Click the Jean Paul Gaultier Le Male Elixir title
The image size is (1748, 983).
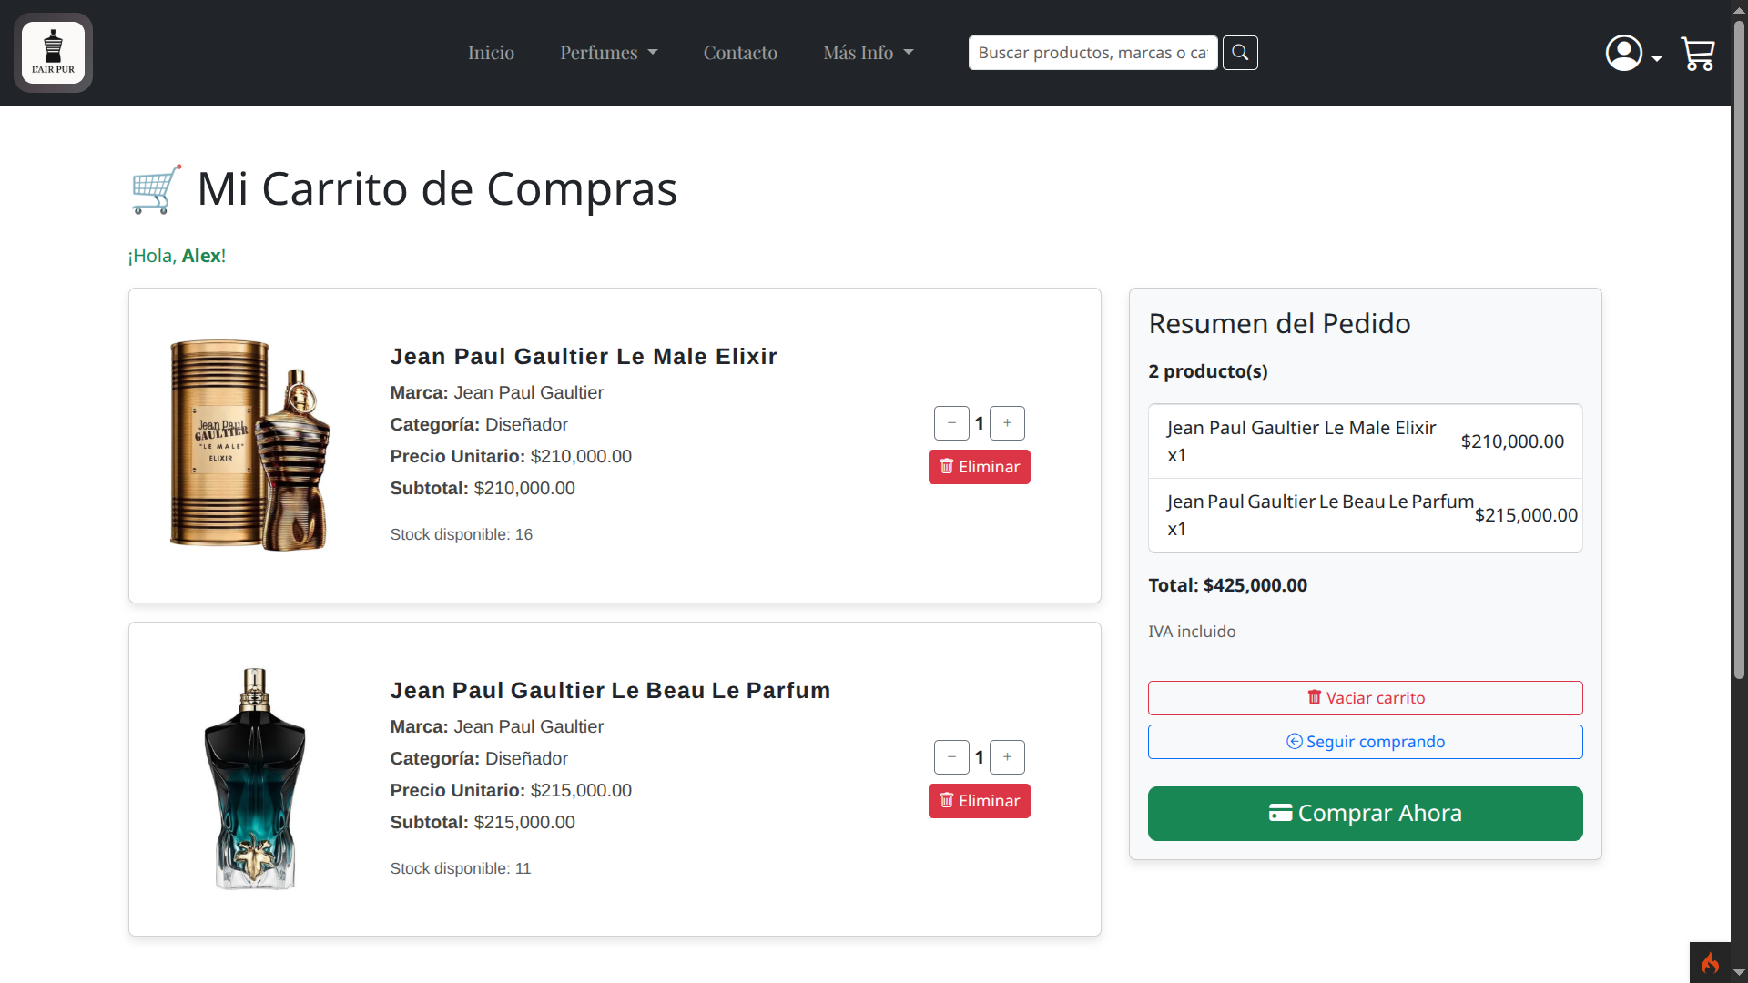pyautogui.click(x=584, y=357)
